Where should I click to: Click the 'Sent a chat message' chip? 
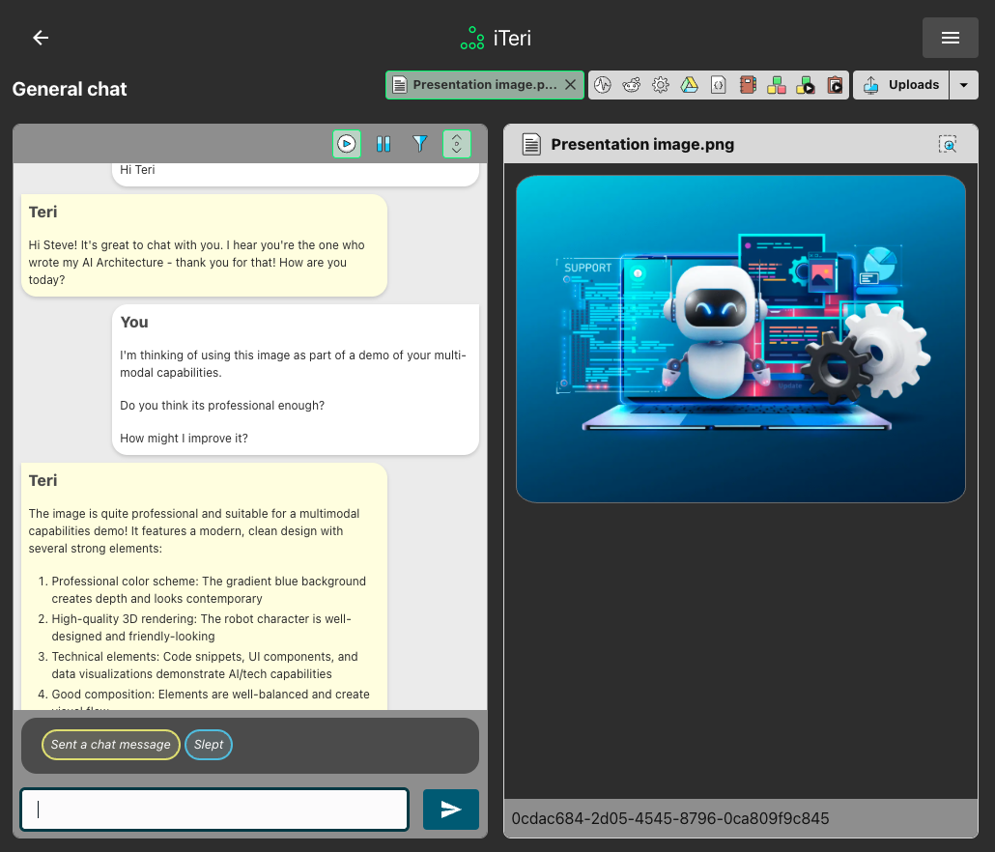pyautogui.click(x=110, y=745)
